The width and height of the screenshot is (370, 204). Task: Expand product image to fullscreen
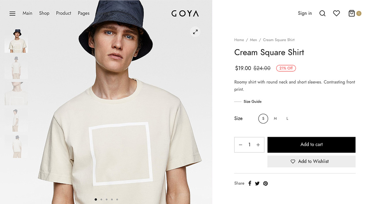click(x=195, y=32)
